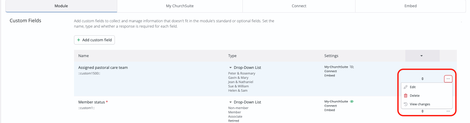The image size is (470, 123).
Task: Open the Embed tab
Action: coord(410,6)
